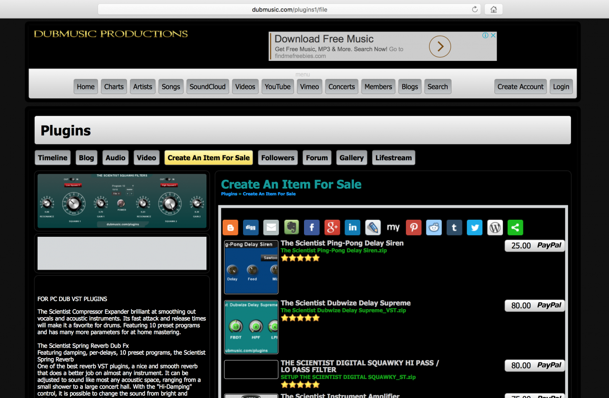Open the Artists menu item
Viewport: 609px width, 398px height.
coord(143,87)
